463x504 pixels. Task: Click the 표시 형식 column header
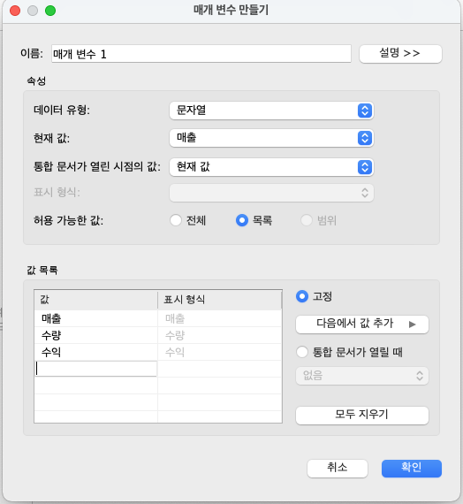pos(220,300)
